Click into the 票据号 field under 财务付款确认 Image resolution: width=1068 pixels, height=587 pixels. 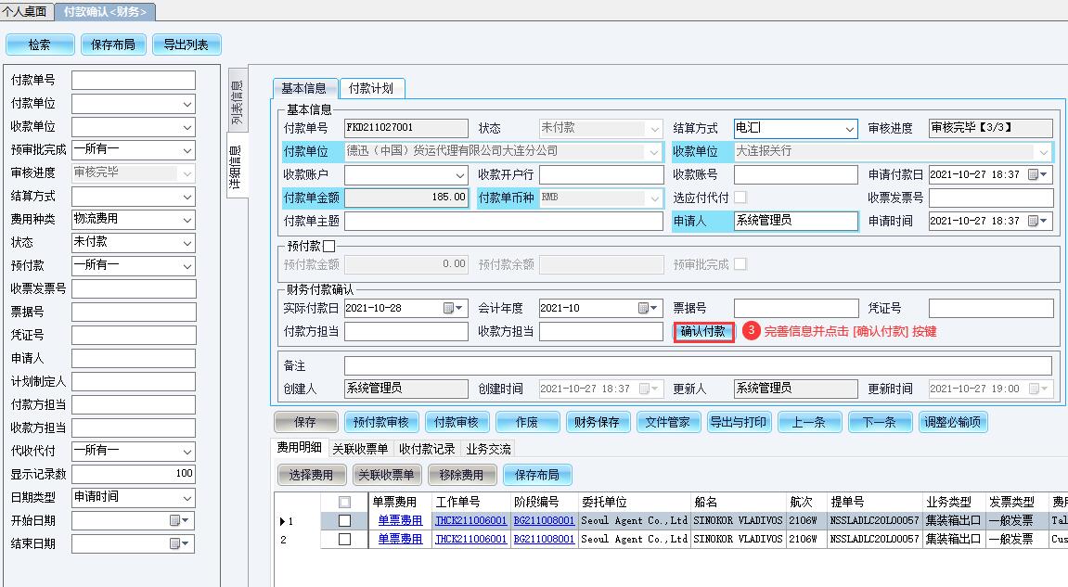point(795,308)
